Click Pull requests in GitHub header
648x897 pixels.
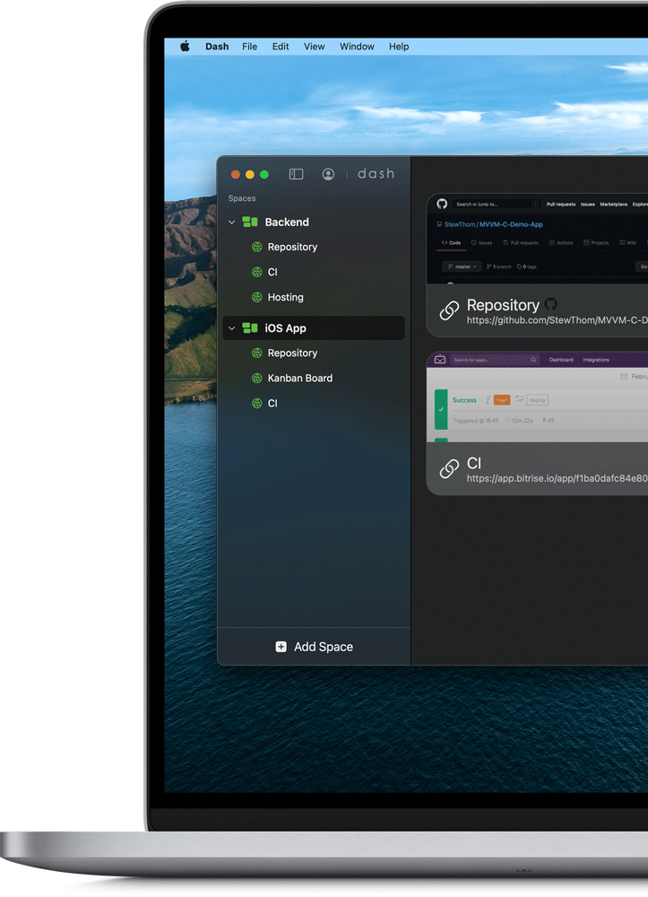click(x=560, y=205)
